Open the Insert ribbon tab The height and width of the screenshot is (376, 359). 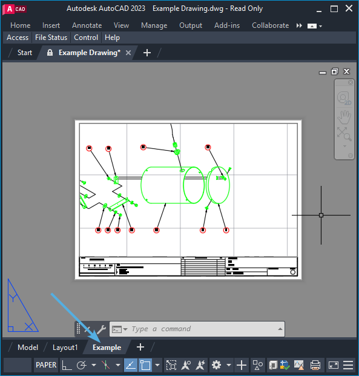[51, 25]
